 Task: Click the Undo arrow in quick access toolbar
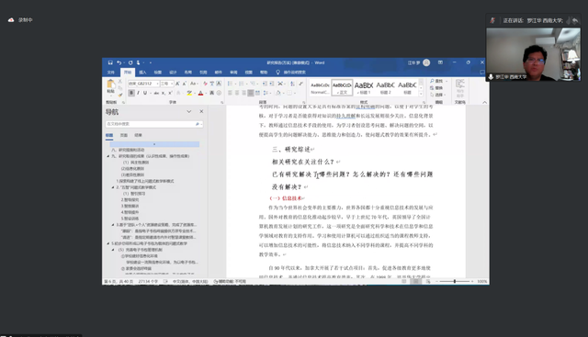119,62
